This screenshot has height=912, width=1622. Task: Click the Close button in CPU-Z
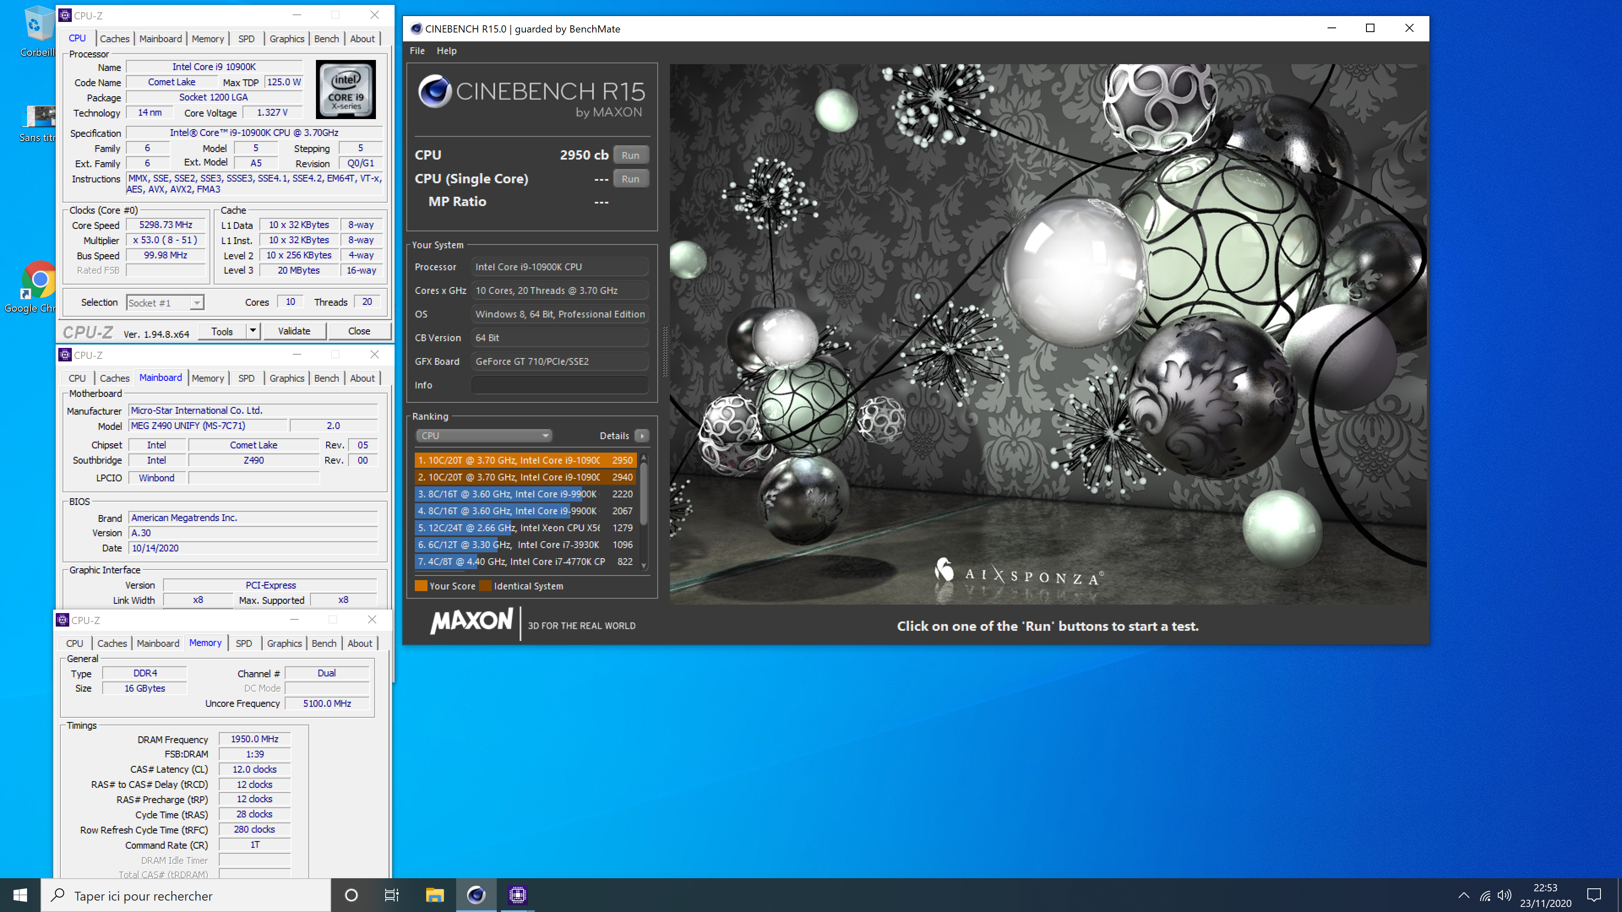click(359, 331)
